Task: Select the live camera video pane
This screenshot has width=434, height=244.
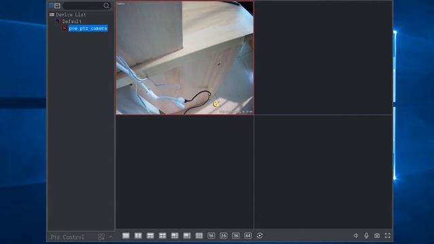Action: point(184,58)
